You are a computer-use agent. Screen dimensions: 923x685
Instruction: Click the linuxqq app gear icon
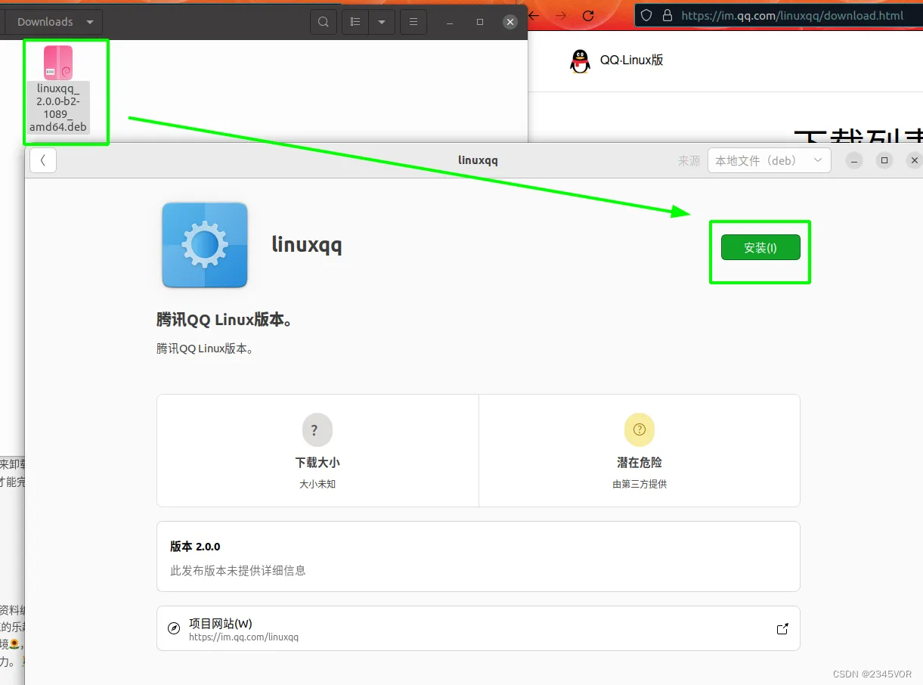pyautogui.click(x=205, y=245)
